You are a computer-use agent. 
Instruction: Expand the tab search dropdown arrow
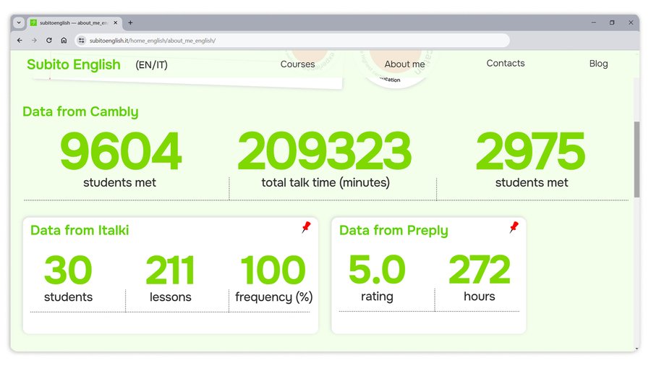[19, 23]
